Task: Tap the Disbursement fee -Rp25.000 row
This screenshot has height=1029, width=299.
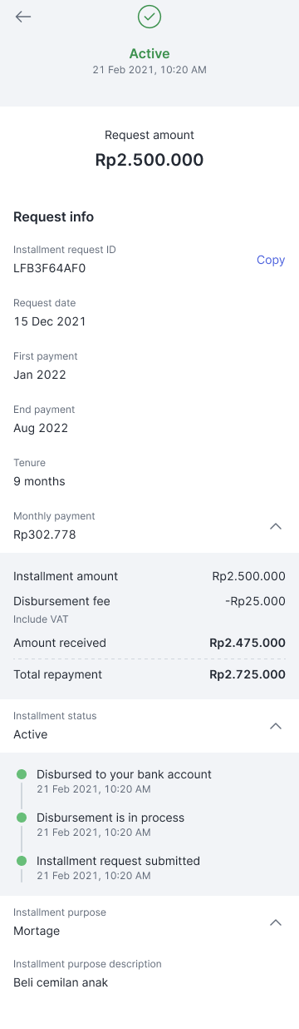Action: click(149, 601)
